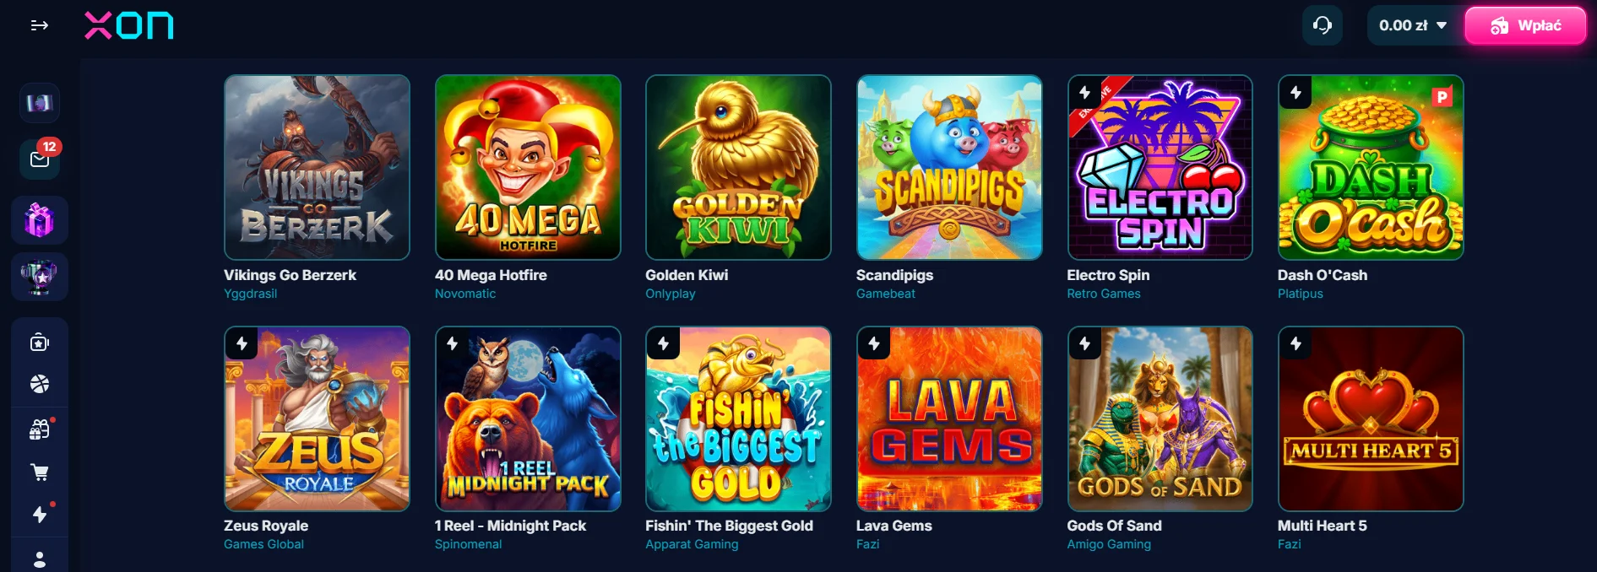This screenshot has height=572, width=1597.
Task: Click the Amigo Gaming provider link
Action: click(1109, 544)
